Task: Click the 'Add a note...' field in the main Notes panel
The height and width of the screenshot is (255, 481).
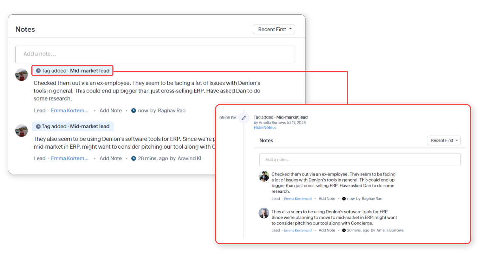Action: coord(155,54)
